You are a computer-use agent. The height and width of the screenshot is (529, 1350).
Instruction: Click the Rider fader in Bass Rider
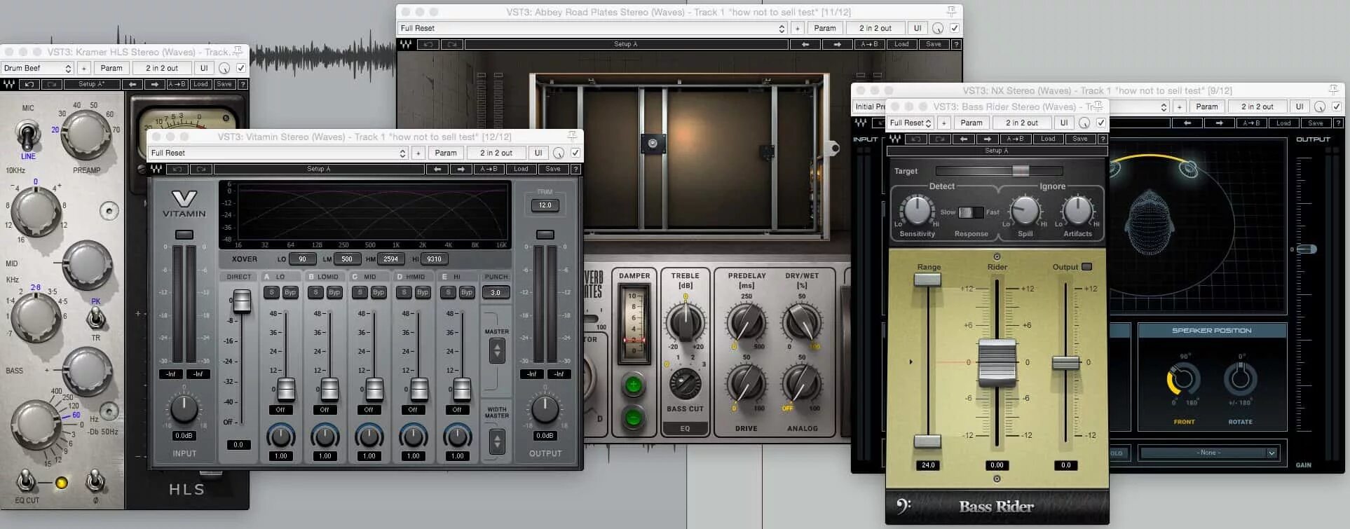[997, 362]
